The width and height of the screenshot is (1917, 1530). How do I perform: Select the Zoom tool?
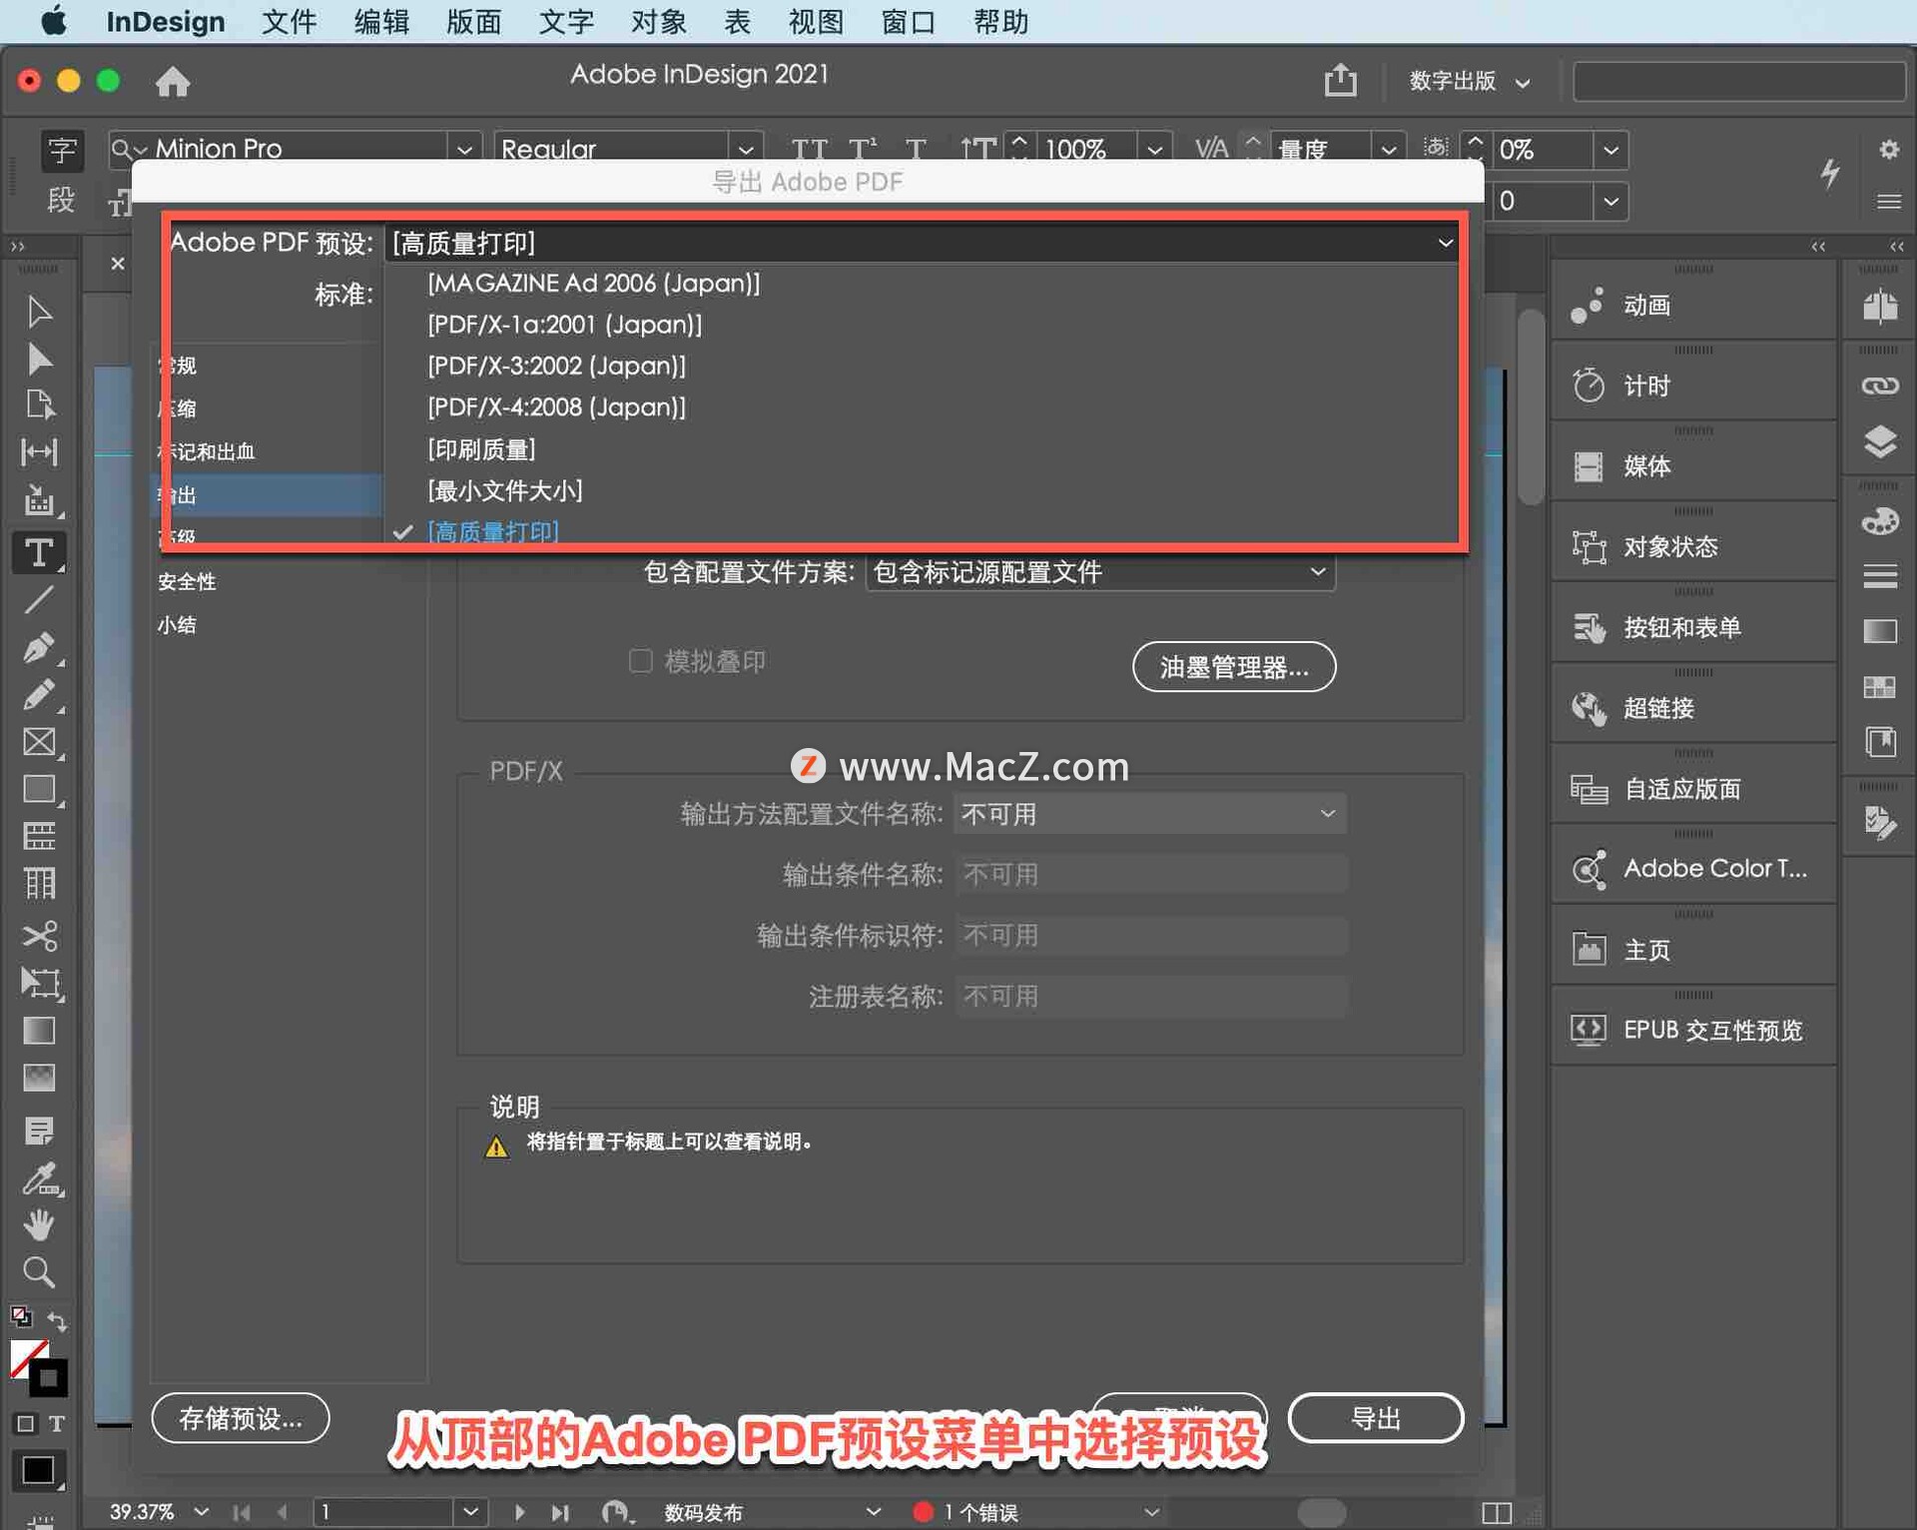[x=39, y=1272]
